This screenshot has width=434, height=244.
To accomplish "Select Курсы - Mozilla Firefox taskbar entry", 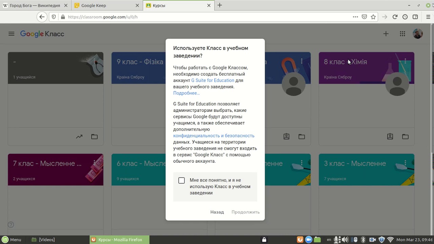I will 120,240.
